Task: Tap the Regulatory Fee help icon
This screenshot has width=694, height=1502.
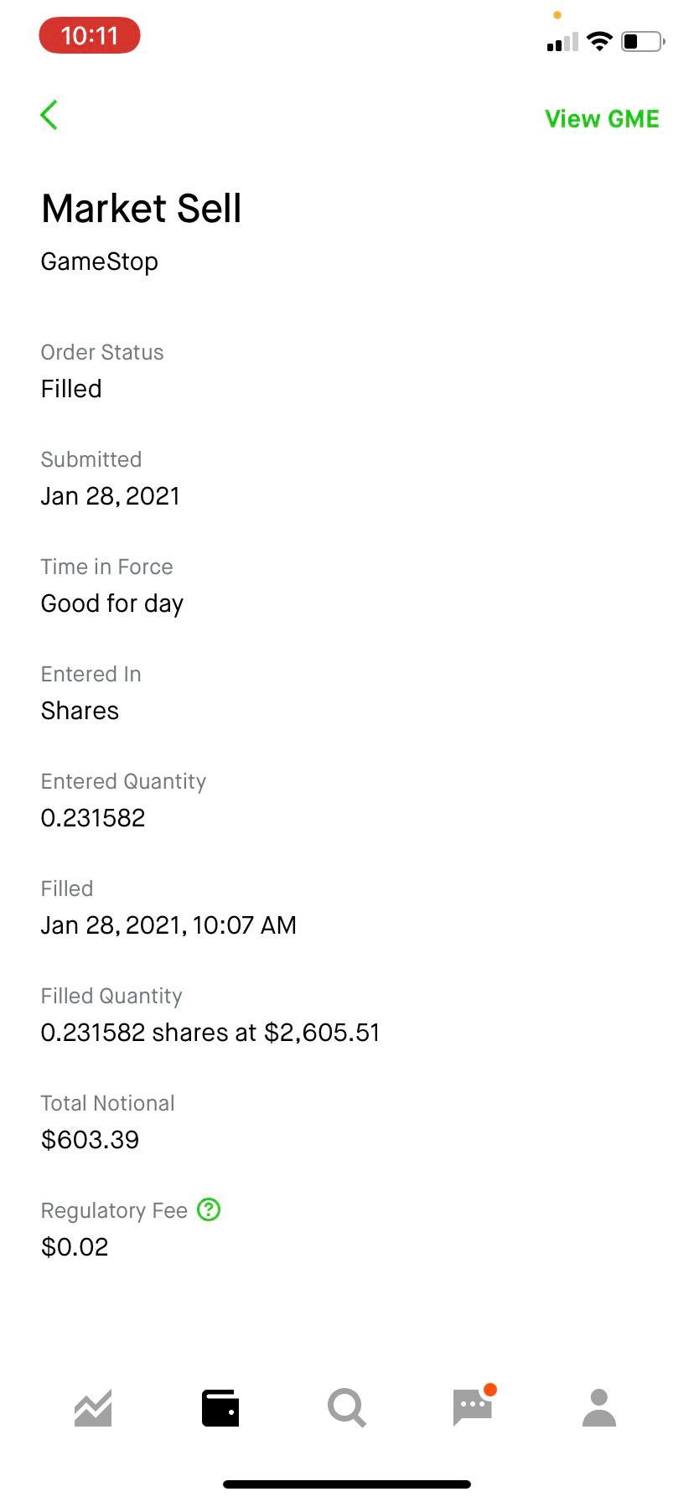Action: point(209,1209)
